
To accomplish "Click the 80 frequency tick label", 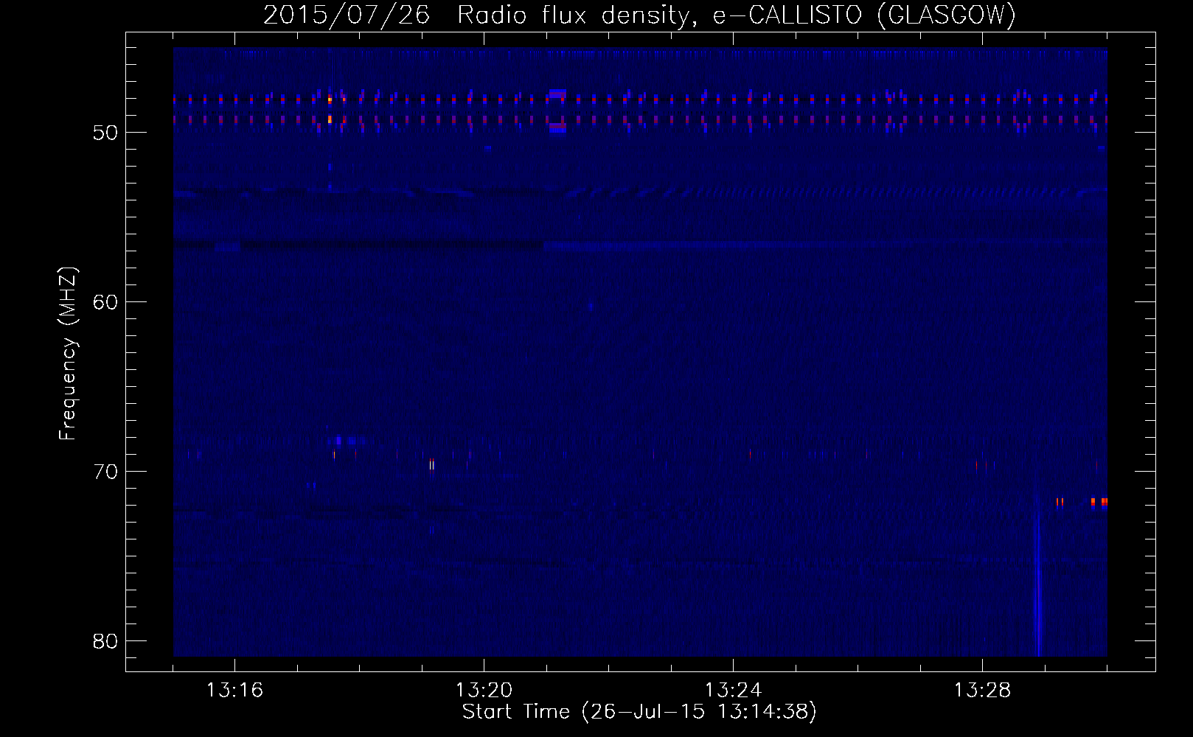I will pyautogui.click(x=106, y=641).
